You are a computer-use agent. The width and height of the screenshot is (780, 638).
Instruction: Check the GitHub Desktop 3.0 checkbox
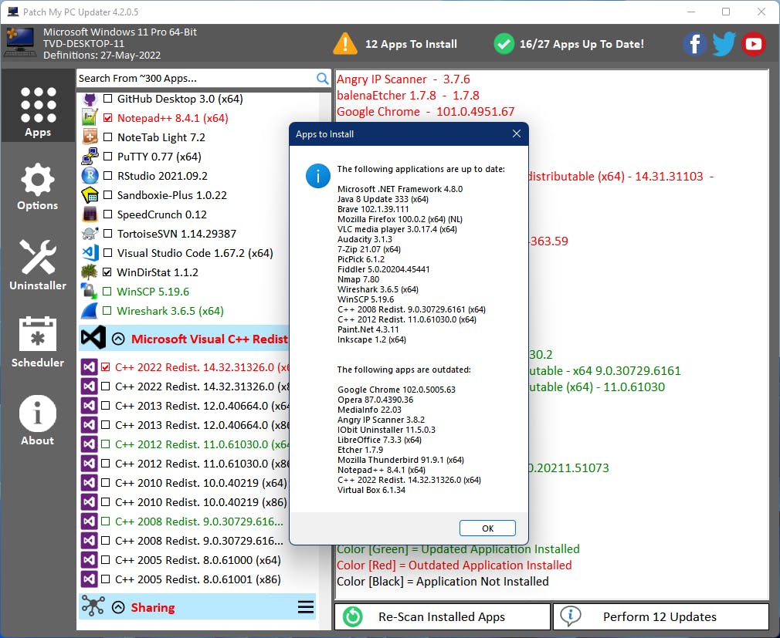click(107, 99)
